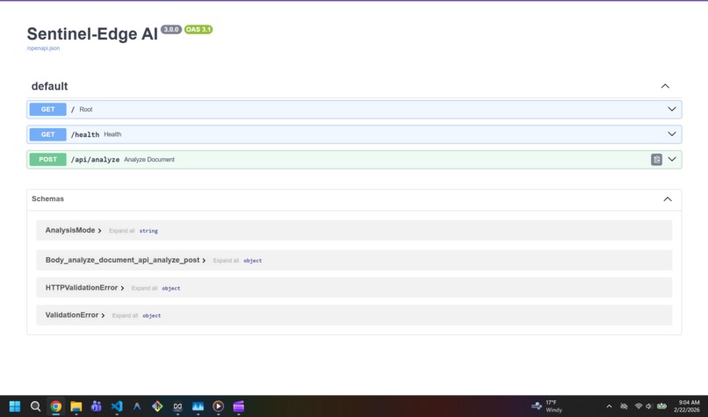Screen dimensions: 708x417
Task: Open Microsoft Teams from the taskbar
Action: coord(96,406)
